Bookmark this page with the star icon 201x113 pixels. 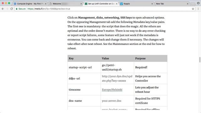coord(193,9)
